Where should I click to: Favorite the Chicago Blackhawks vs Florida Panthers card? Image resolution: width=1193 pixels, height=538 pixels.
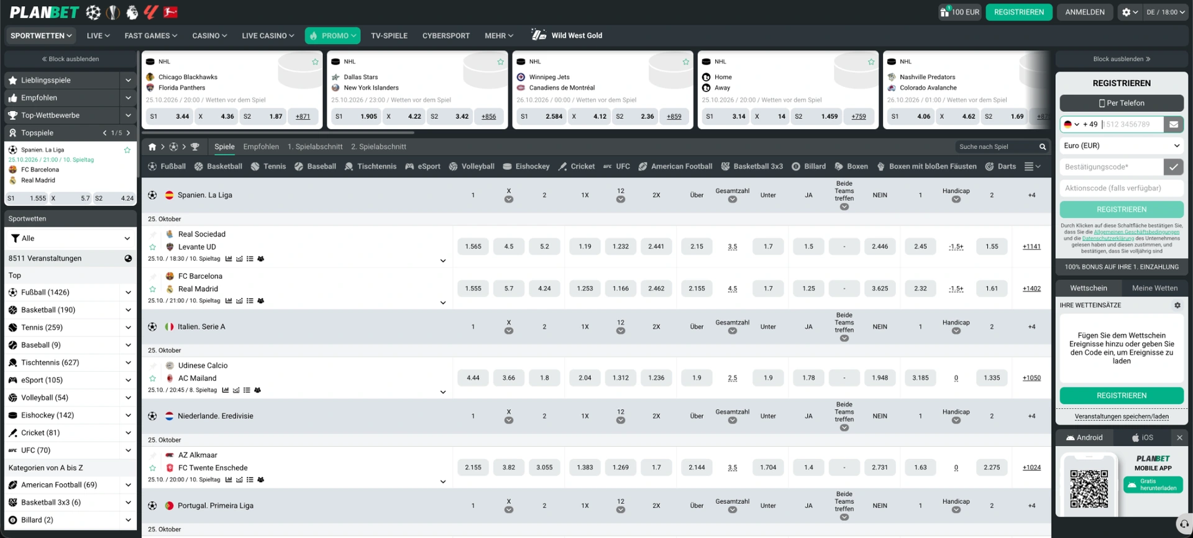315,62
